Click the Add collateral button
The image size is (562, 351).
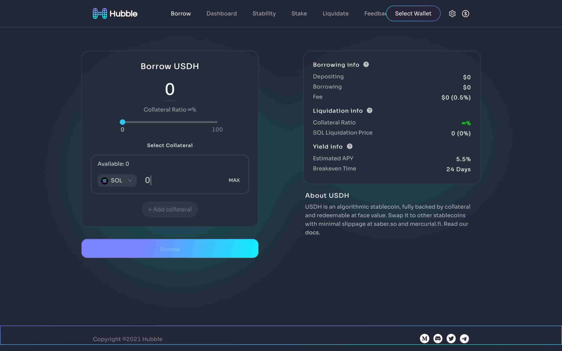coord(170,209)
